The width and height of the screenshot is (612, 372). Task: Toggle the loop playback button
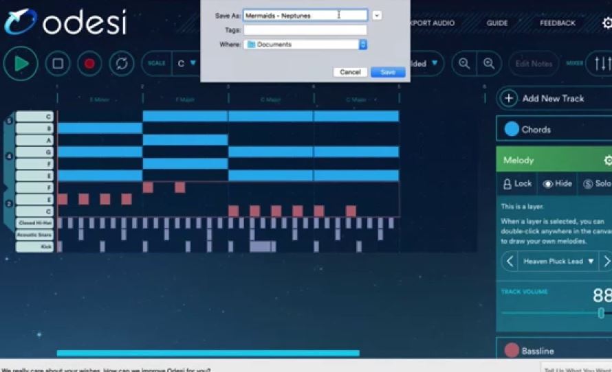(122, 64)
